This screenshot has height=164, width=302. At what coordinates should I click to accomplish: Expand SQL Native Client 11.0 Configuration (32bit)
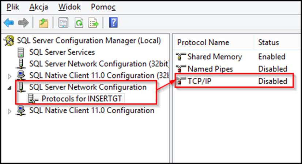coord(9,76)
